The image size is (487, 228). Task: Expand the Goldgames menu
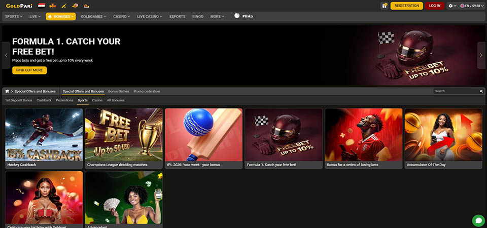pyautogui.click(x=93, y=16)
